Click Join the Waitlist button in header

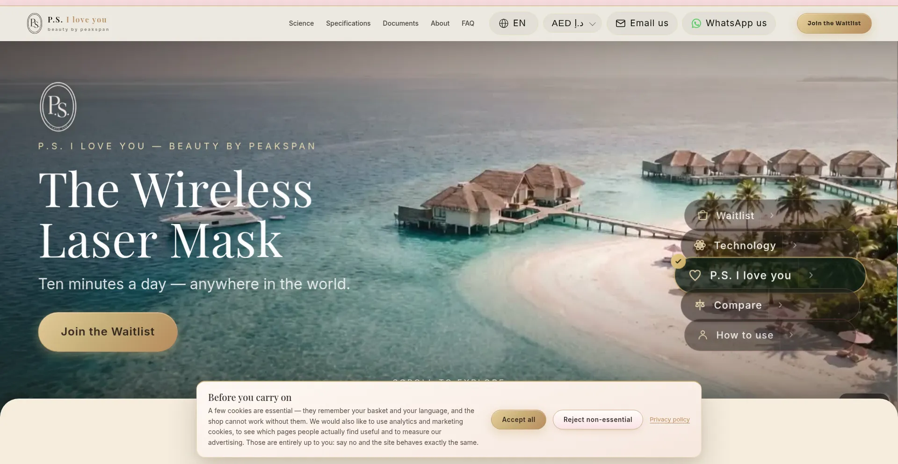coord(834,23)
